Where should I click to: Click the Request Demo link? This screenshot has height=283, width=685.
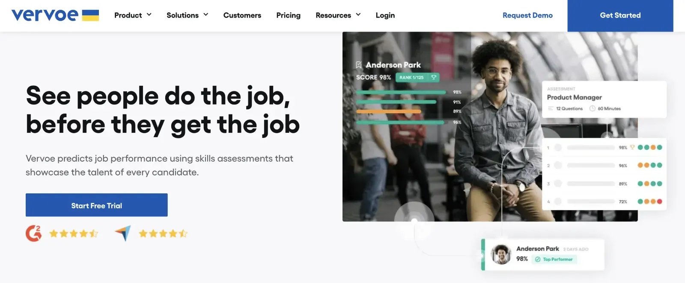click(x=527, y=15)
